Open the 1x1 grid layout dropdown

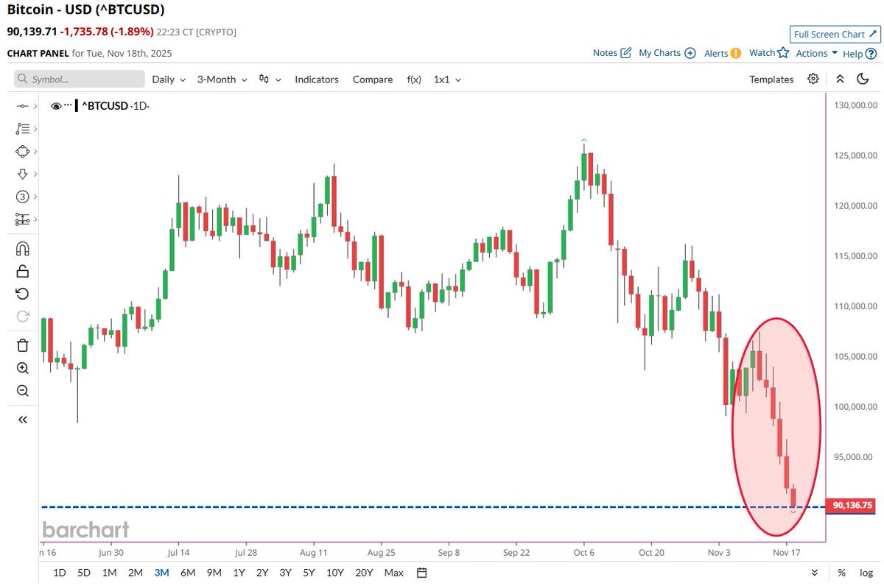[447, 79]
